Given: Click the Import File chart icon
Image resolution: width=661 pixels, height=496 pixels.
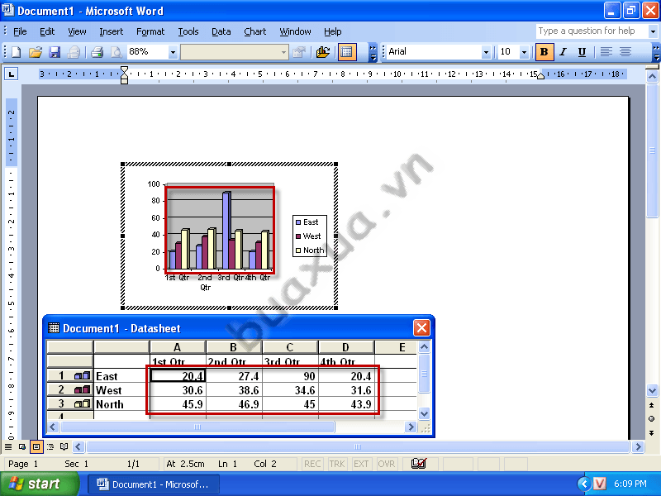Looking at the screenshot, I should point(322,52).
